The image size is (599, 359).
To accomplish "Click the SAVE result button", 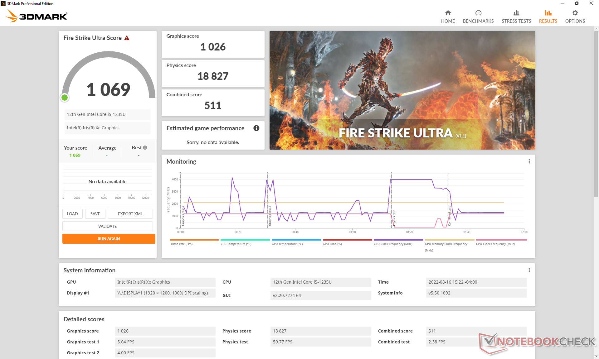I will tap(95, 214).
